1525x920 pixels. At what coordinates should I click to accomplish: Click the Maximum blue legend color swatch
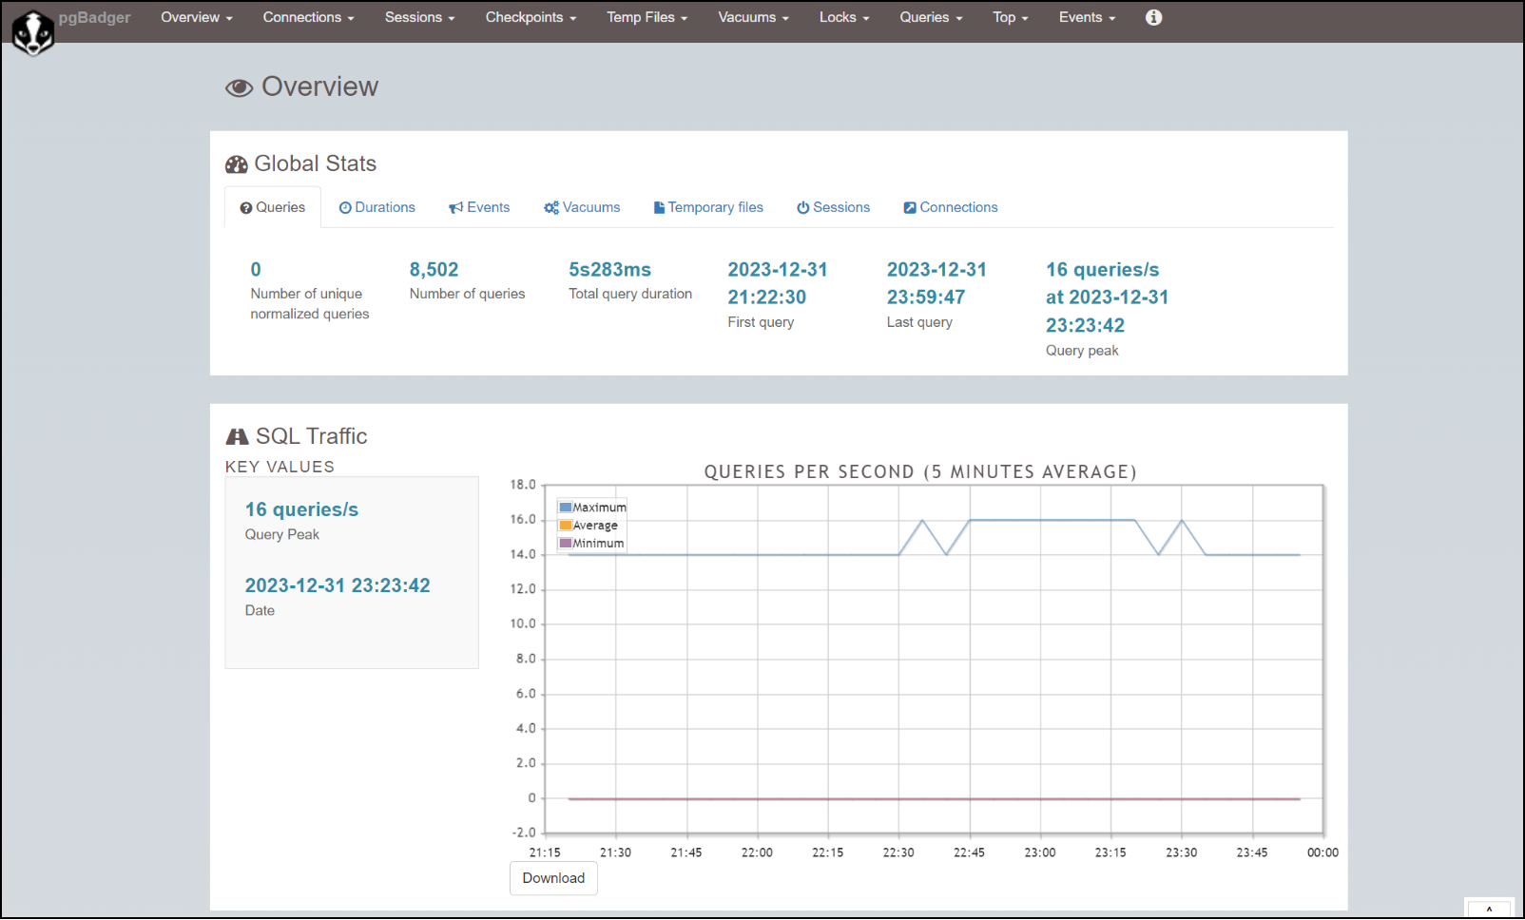[566, 508]
